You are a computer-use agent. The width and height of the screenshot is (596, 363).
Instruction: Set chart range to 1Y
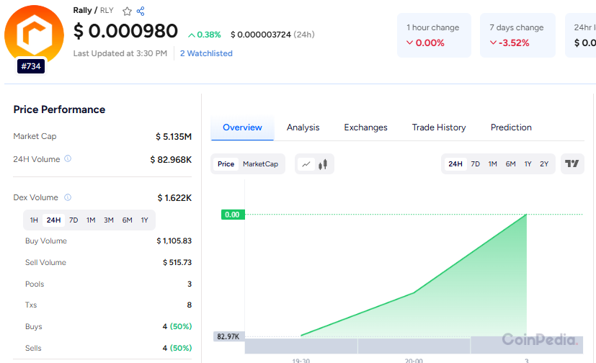[528, 164]
